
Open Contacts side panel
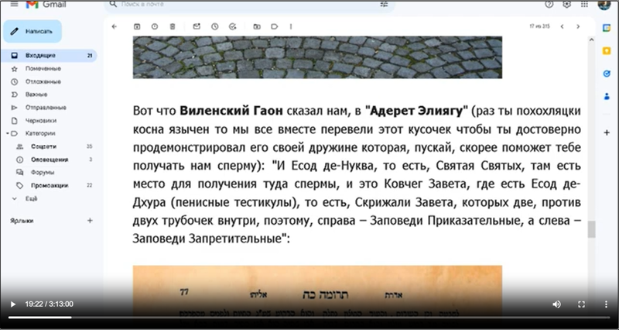pos(607,96)
